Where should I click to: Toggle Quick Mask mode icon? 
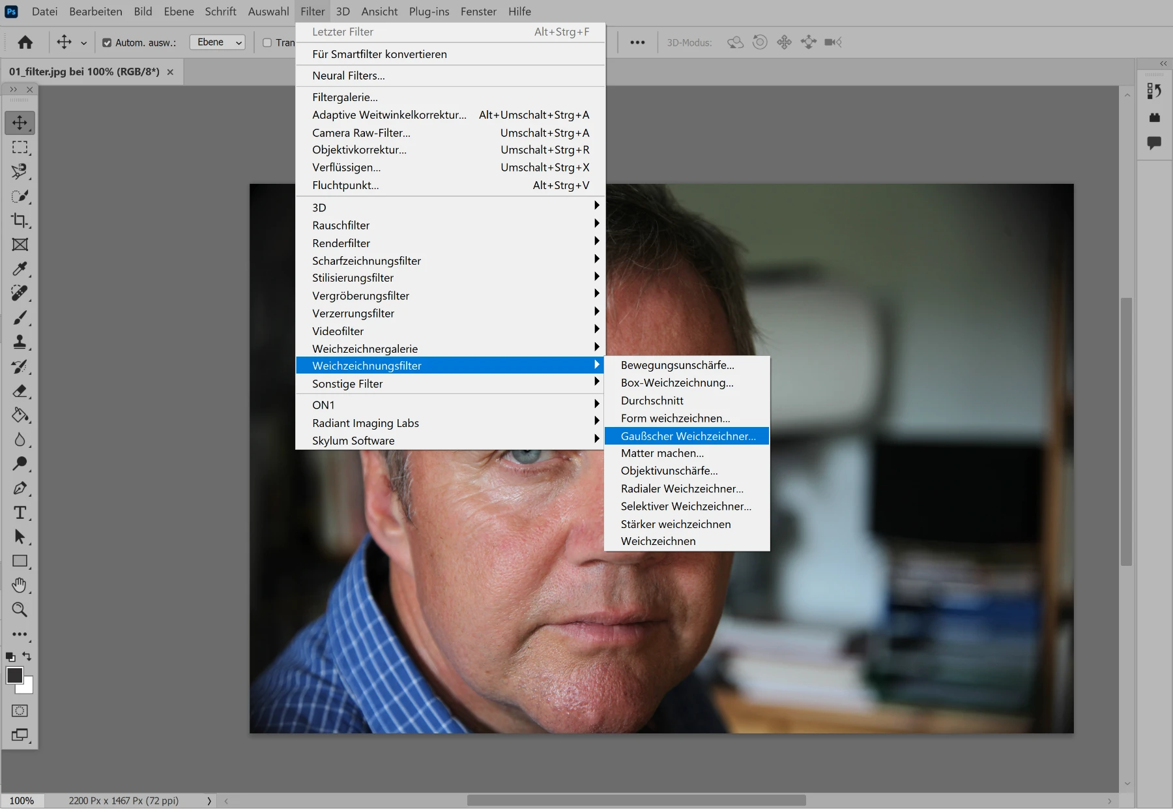(20, 711)
